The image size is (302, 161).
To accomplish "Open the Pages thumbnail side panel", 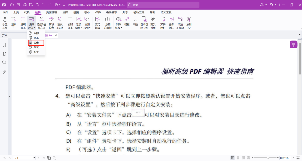I will (4, 54).
